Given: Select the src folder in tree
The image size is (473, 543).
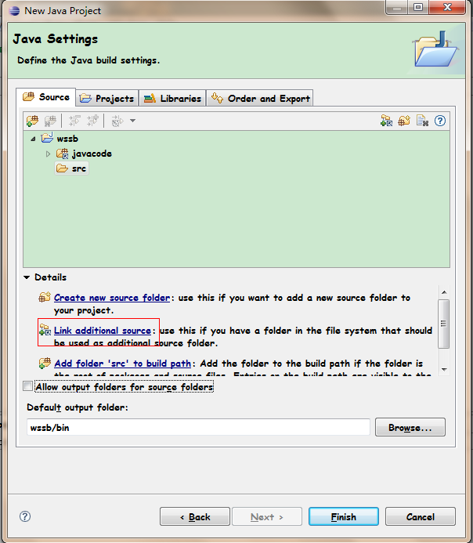Looking at the screenshot, I should (x=71, y=168).
